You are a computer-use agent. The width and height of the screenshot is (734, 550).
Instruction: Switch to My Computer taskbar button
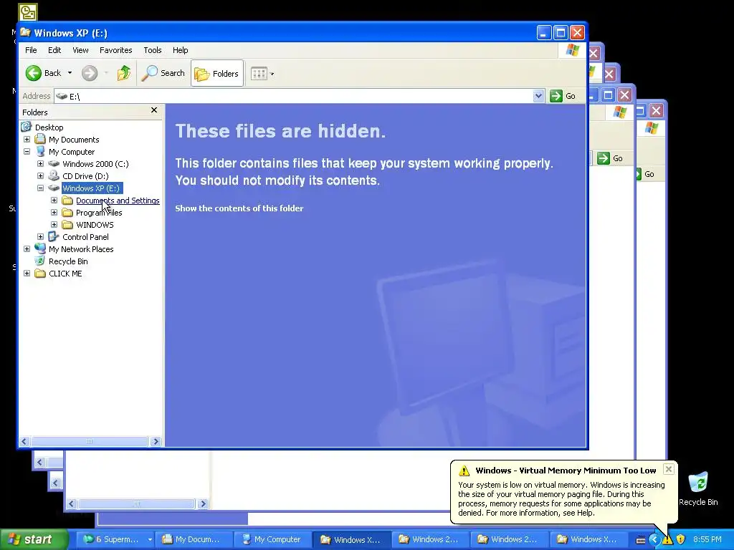(x=272, y=539)
